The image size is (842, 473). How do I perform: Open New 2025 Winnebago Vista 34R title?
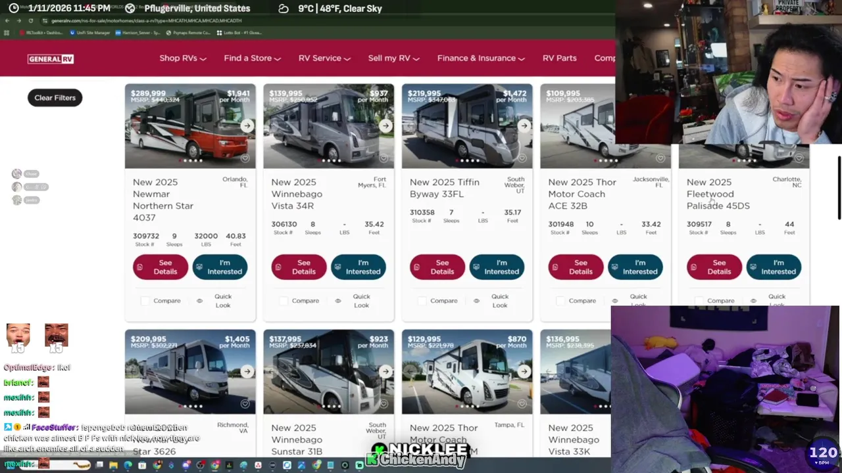pyautogui.click(x=297, y=194)
